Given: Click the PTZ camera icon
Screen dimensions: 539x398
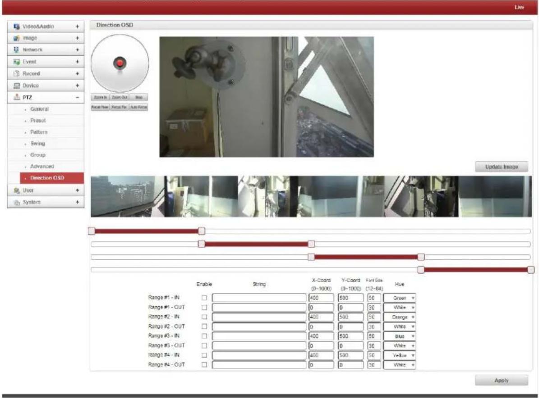Looking at the screenshot, I should click(x=17, y=97).
